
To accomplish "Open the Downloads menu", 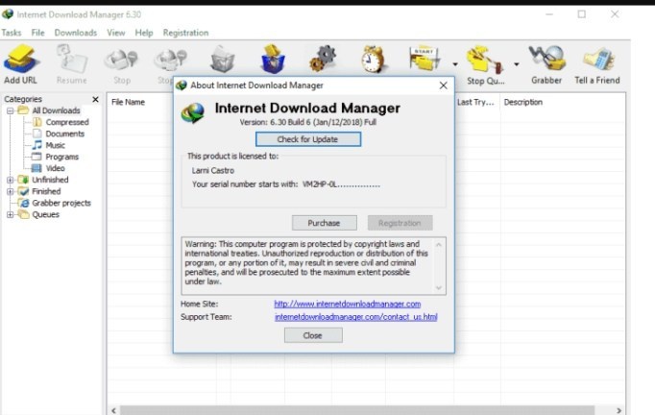I will [x=76, y=33].
